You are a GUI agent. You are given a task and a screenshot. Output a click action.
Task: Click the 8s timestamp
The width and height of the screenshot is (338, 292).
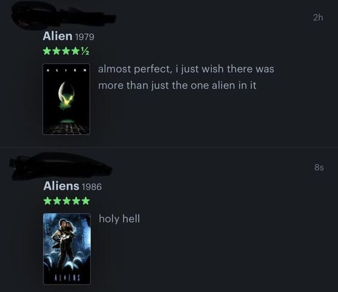(x=319, y=167)
